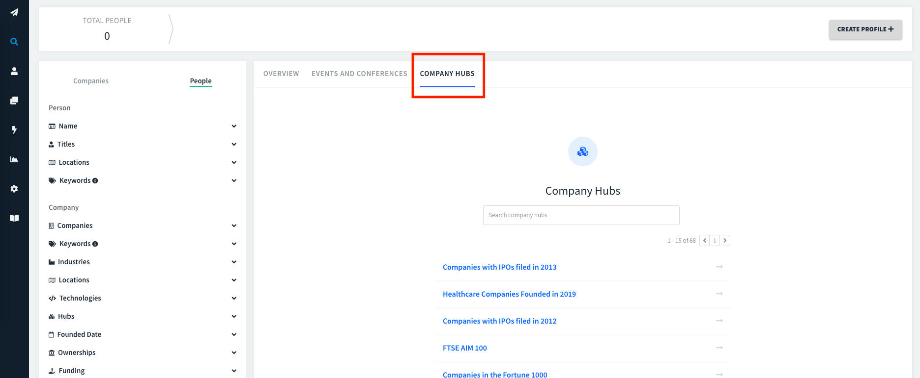Click the Search company hubs field
Image resolution: width=920 pixels, height=378 pixels.
coord(581,215)
